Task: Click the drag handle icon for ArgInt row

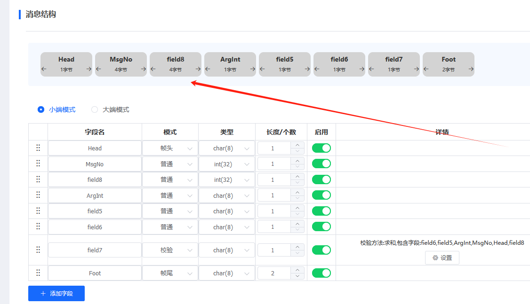Action: (38, 195)
